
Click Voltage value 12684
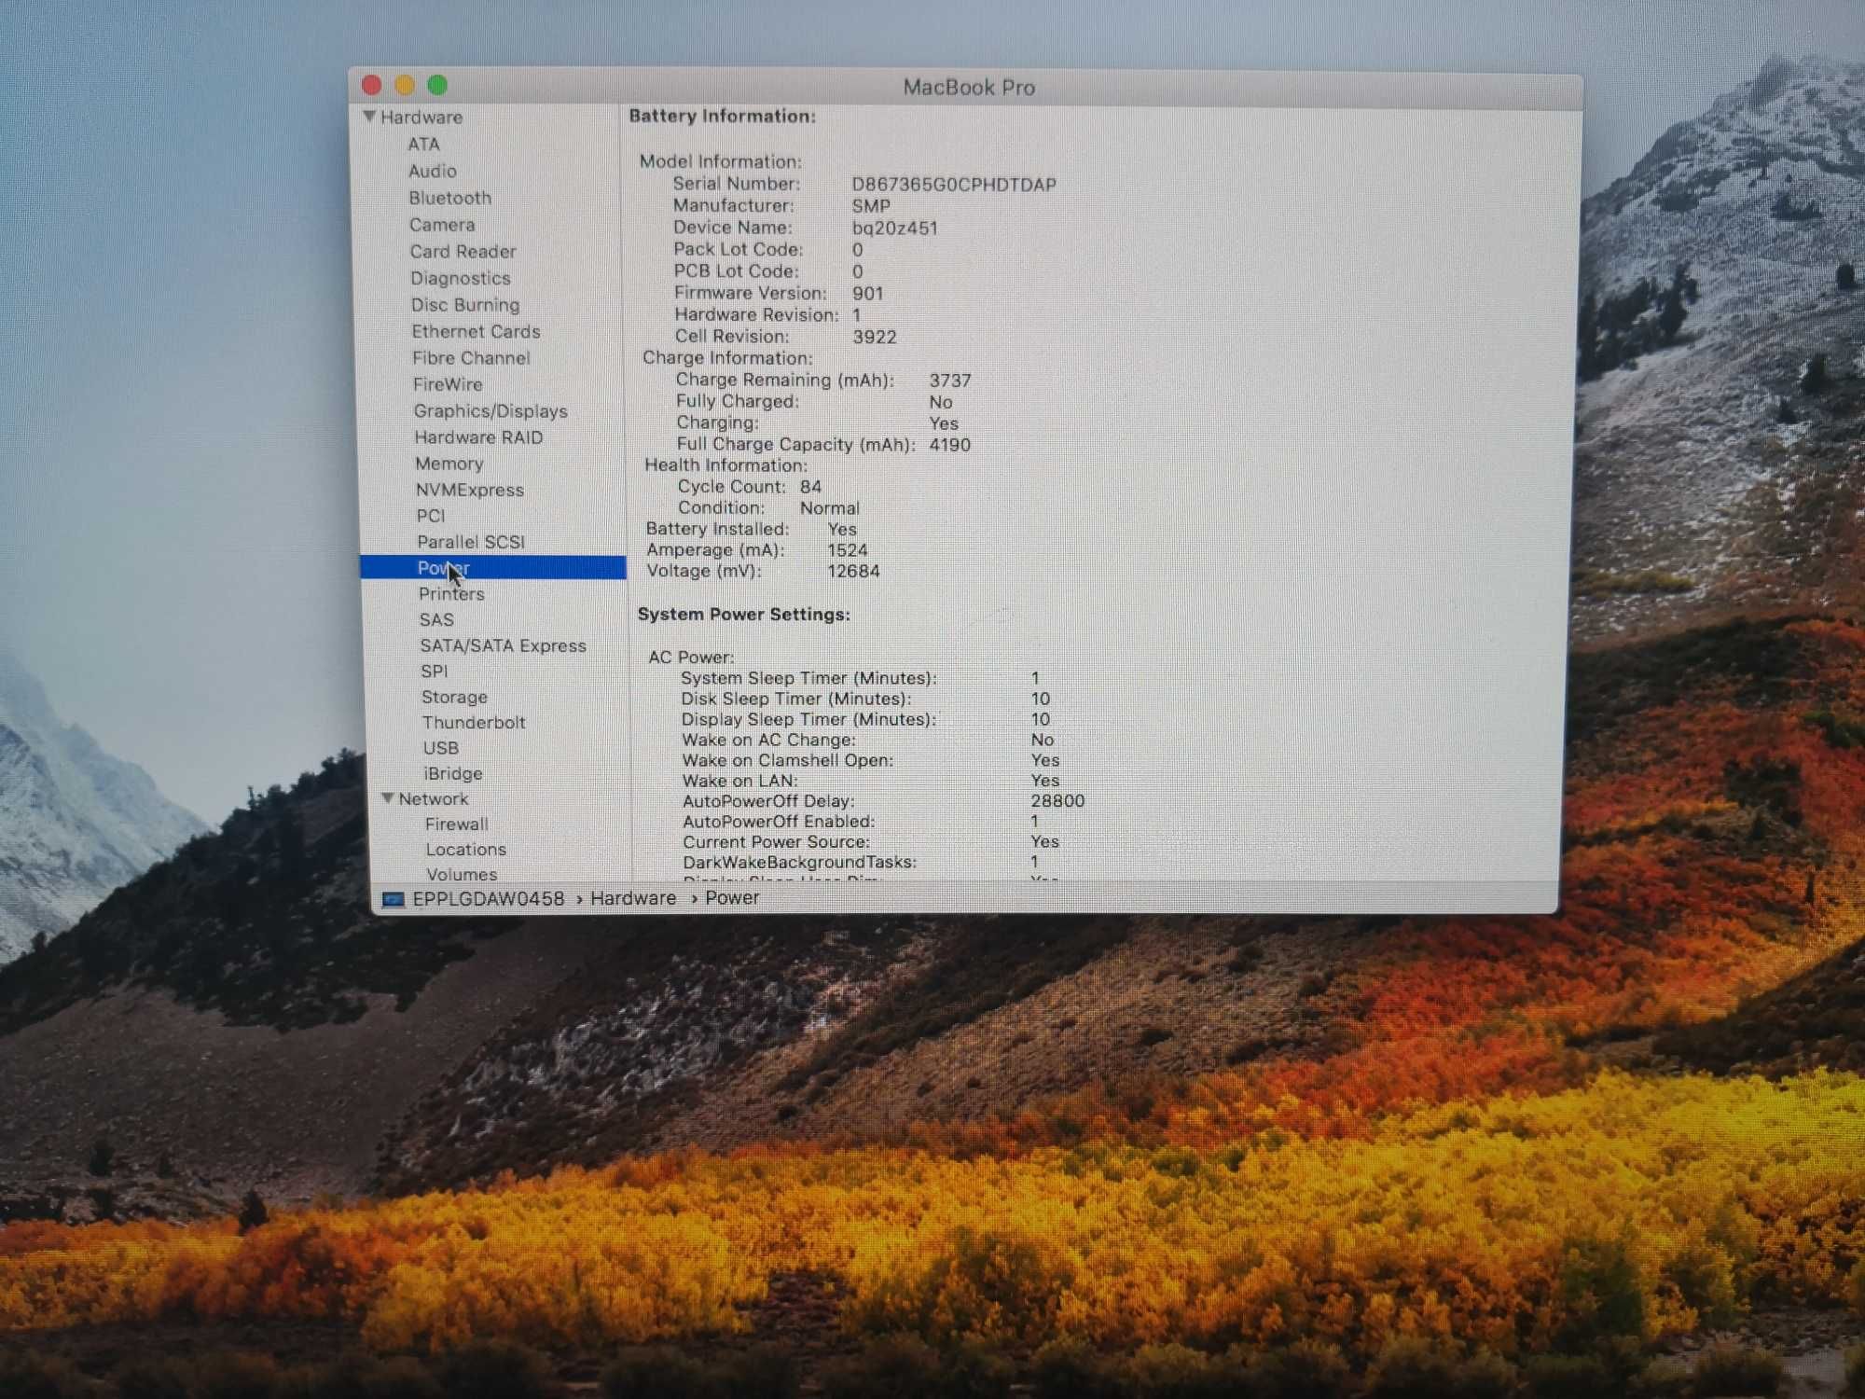853,571
